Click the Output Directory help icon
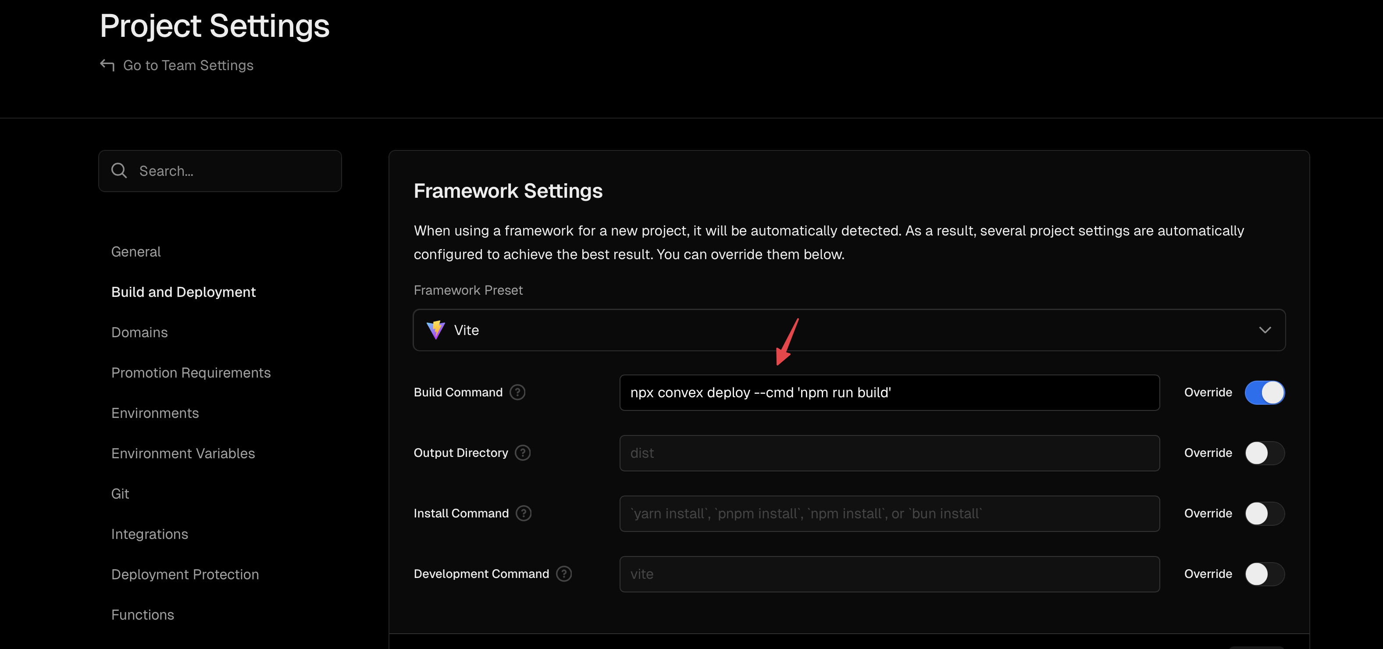Viewport: 1383px width, 649px height. [522, 453]
